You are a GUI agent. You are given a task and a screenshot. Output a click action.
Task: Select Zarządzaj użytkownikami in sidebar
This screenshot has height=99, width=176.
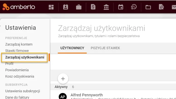tap(25, 57)
